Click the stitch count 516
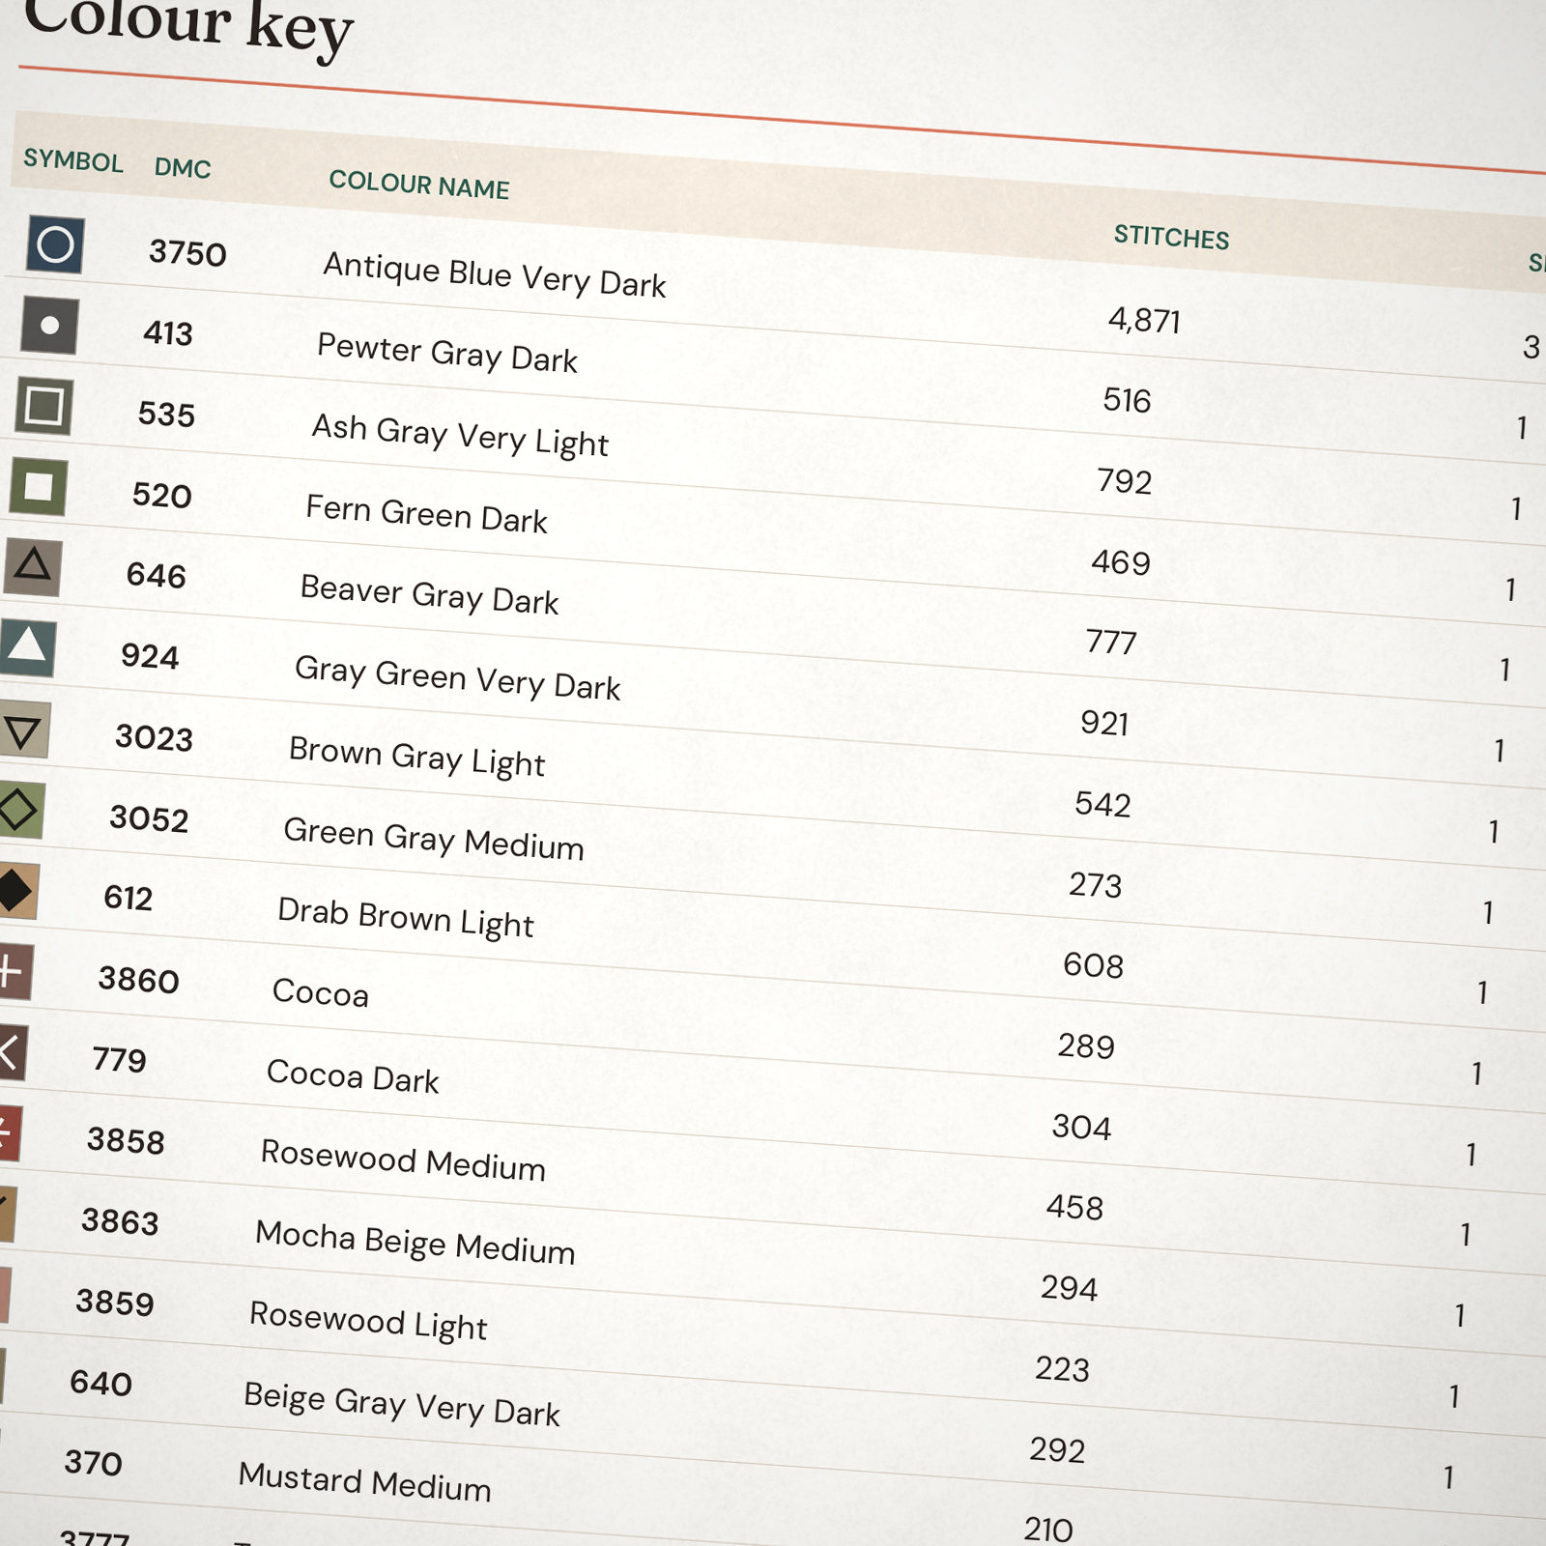The width and height of the screenshot is (1546, 1546). (x=1127, y=400)
